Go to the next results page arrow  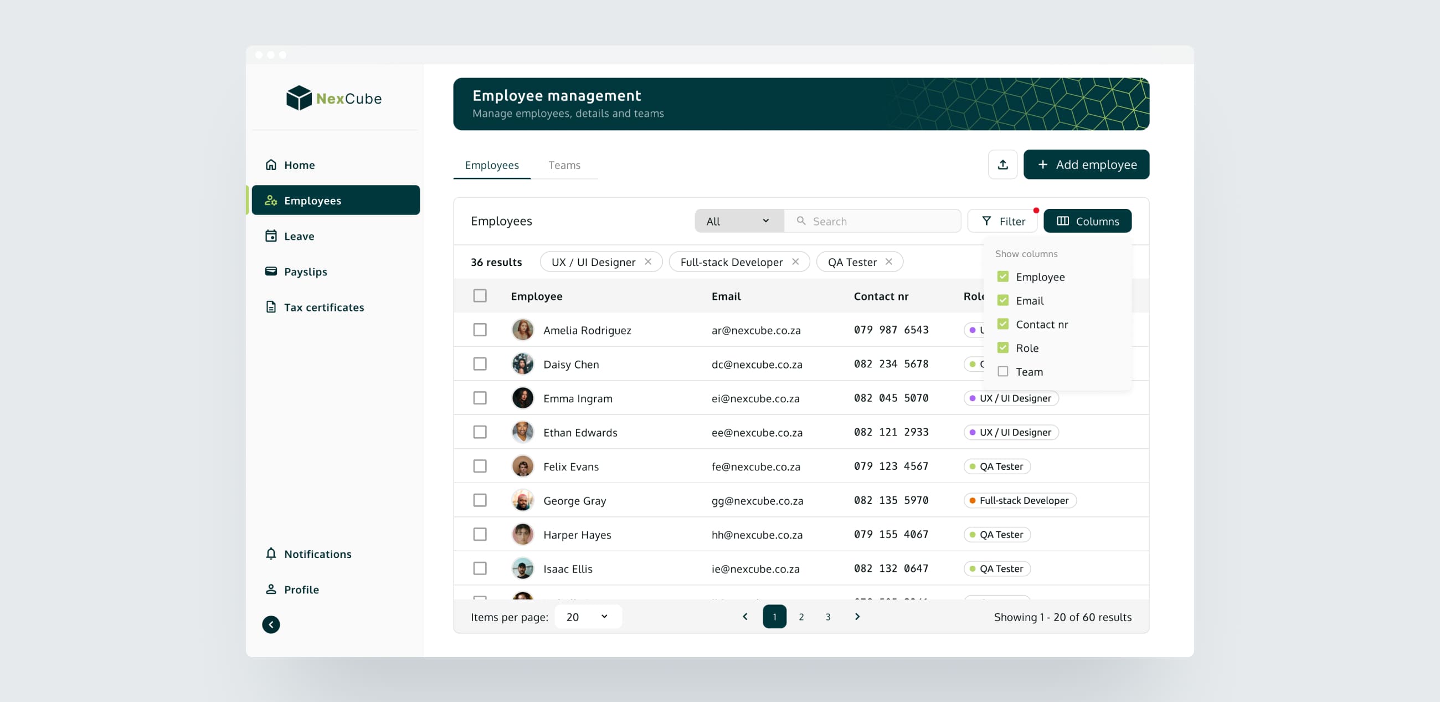tap(857, 617)
